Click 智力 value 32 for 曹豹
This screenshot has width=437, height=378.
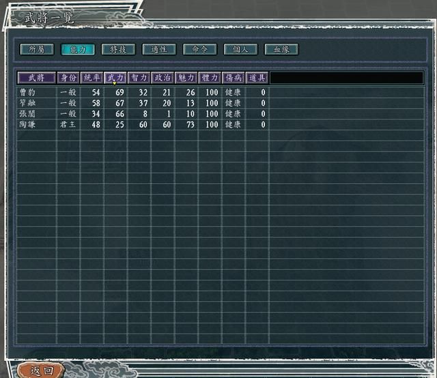[x=143, y=93]
